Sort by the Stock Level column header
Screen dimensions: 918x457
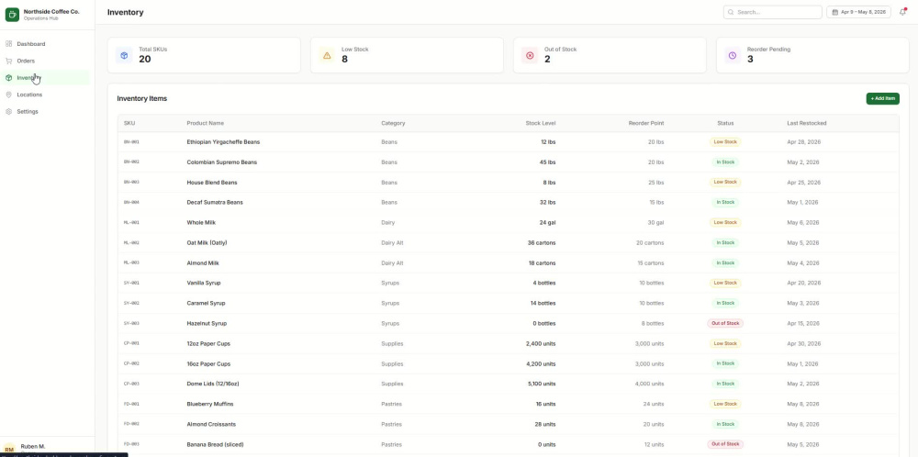pos(541,124)
